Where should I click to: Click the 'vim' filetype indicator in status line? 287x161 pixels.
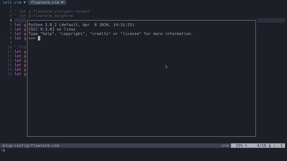[x=225, y=145]
